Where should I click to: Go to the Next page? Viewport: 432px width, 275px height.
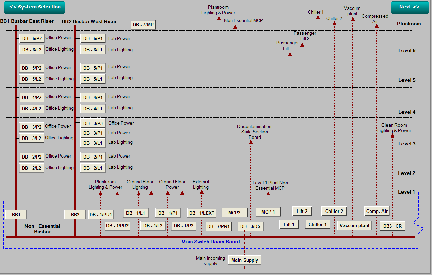click(409, 7)
